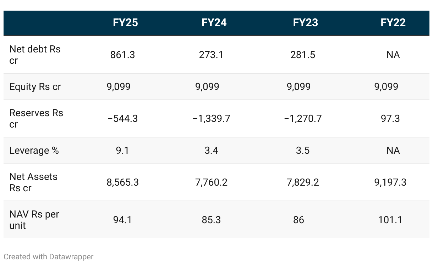Click the FY24 NAV value 85.3
The image size is (433, 265).
pyautogui.click(x=212, y=220)
